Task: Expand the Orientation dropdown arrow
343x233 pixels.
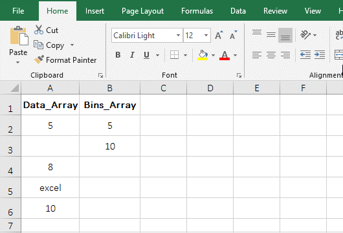Action: (315, 35)
